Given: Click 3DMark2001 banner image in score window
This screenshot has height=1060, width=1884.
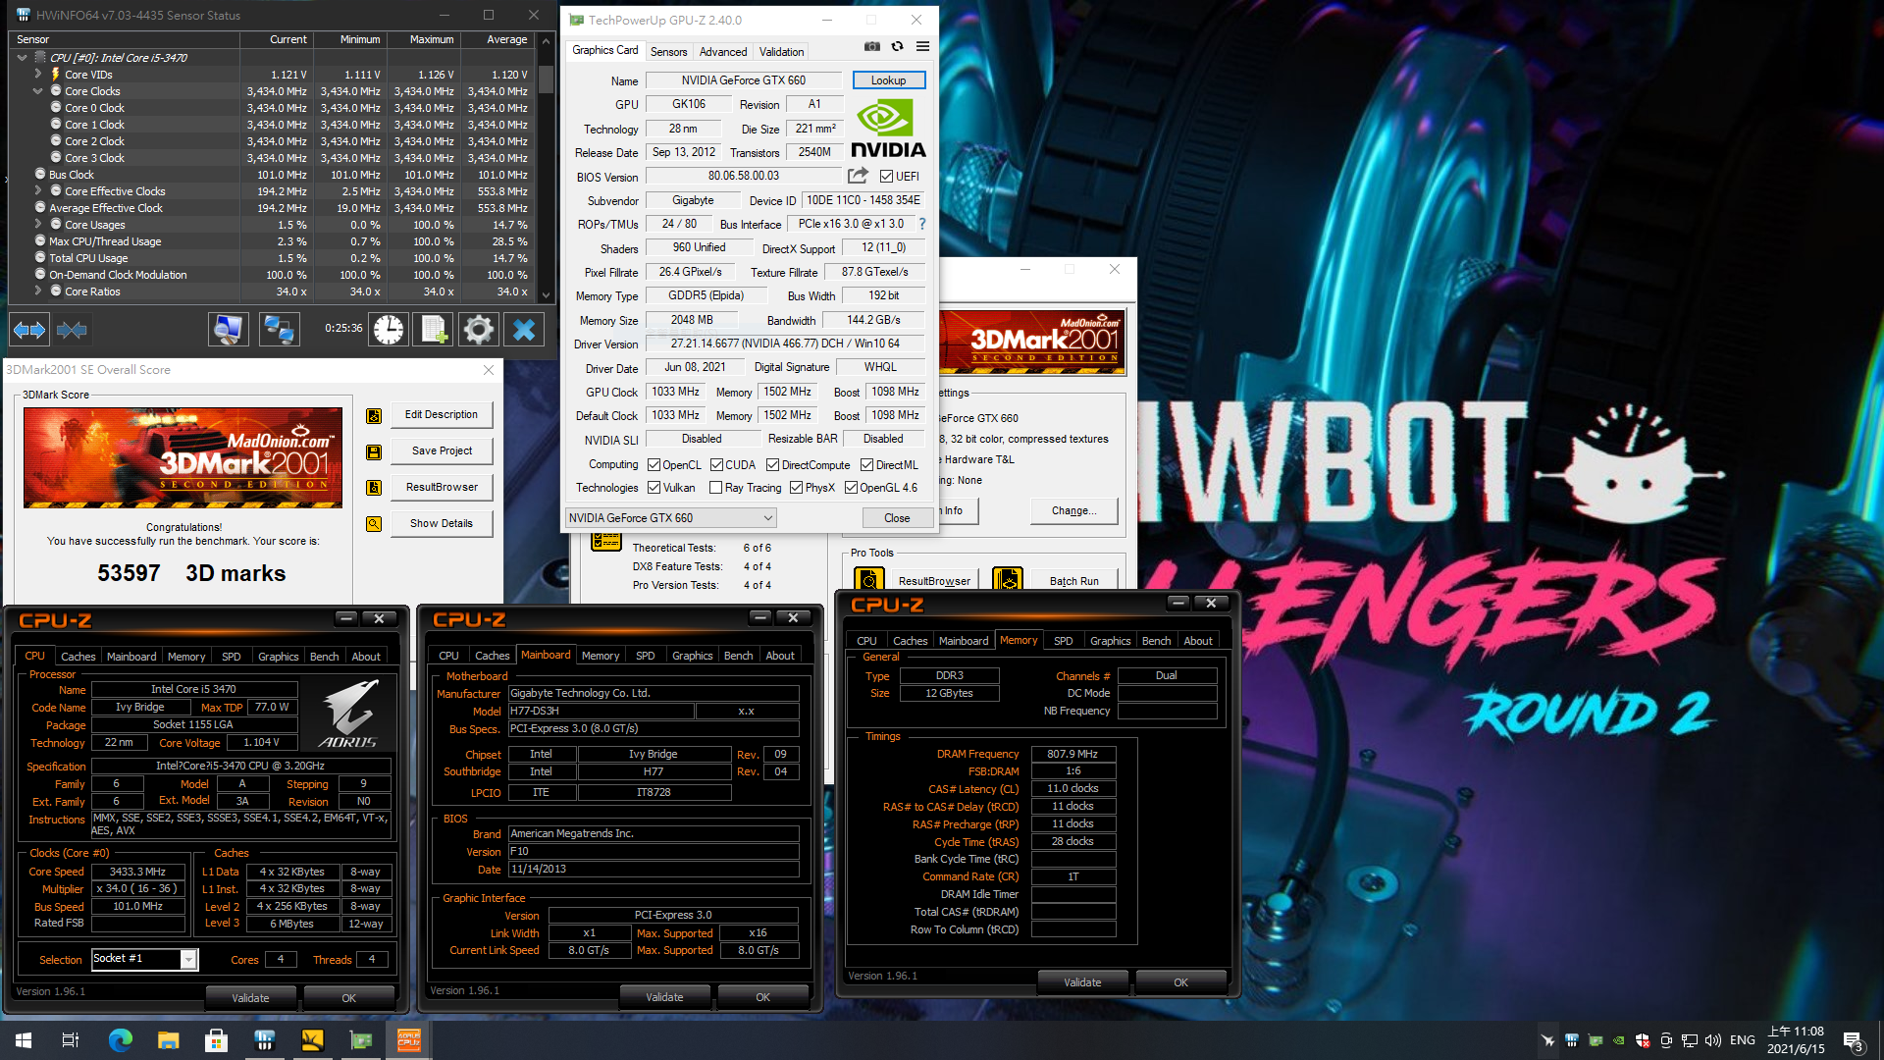Looking at the screenshot, I should pyautogui.click(x=183, y=458).
